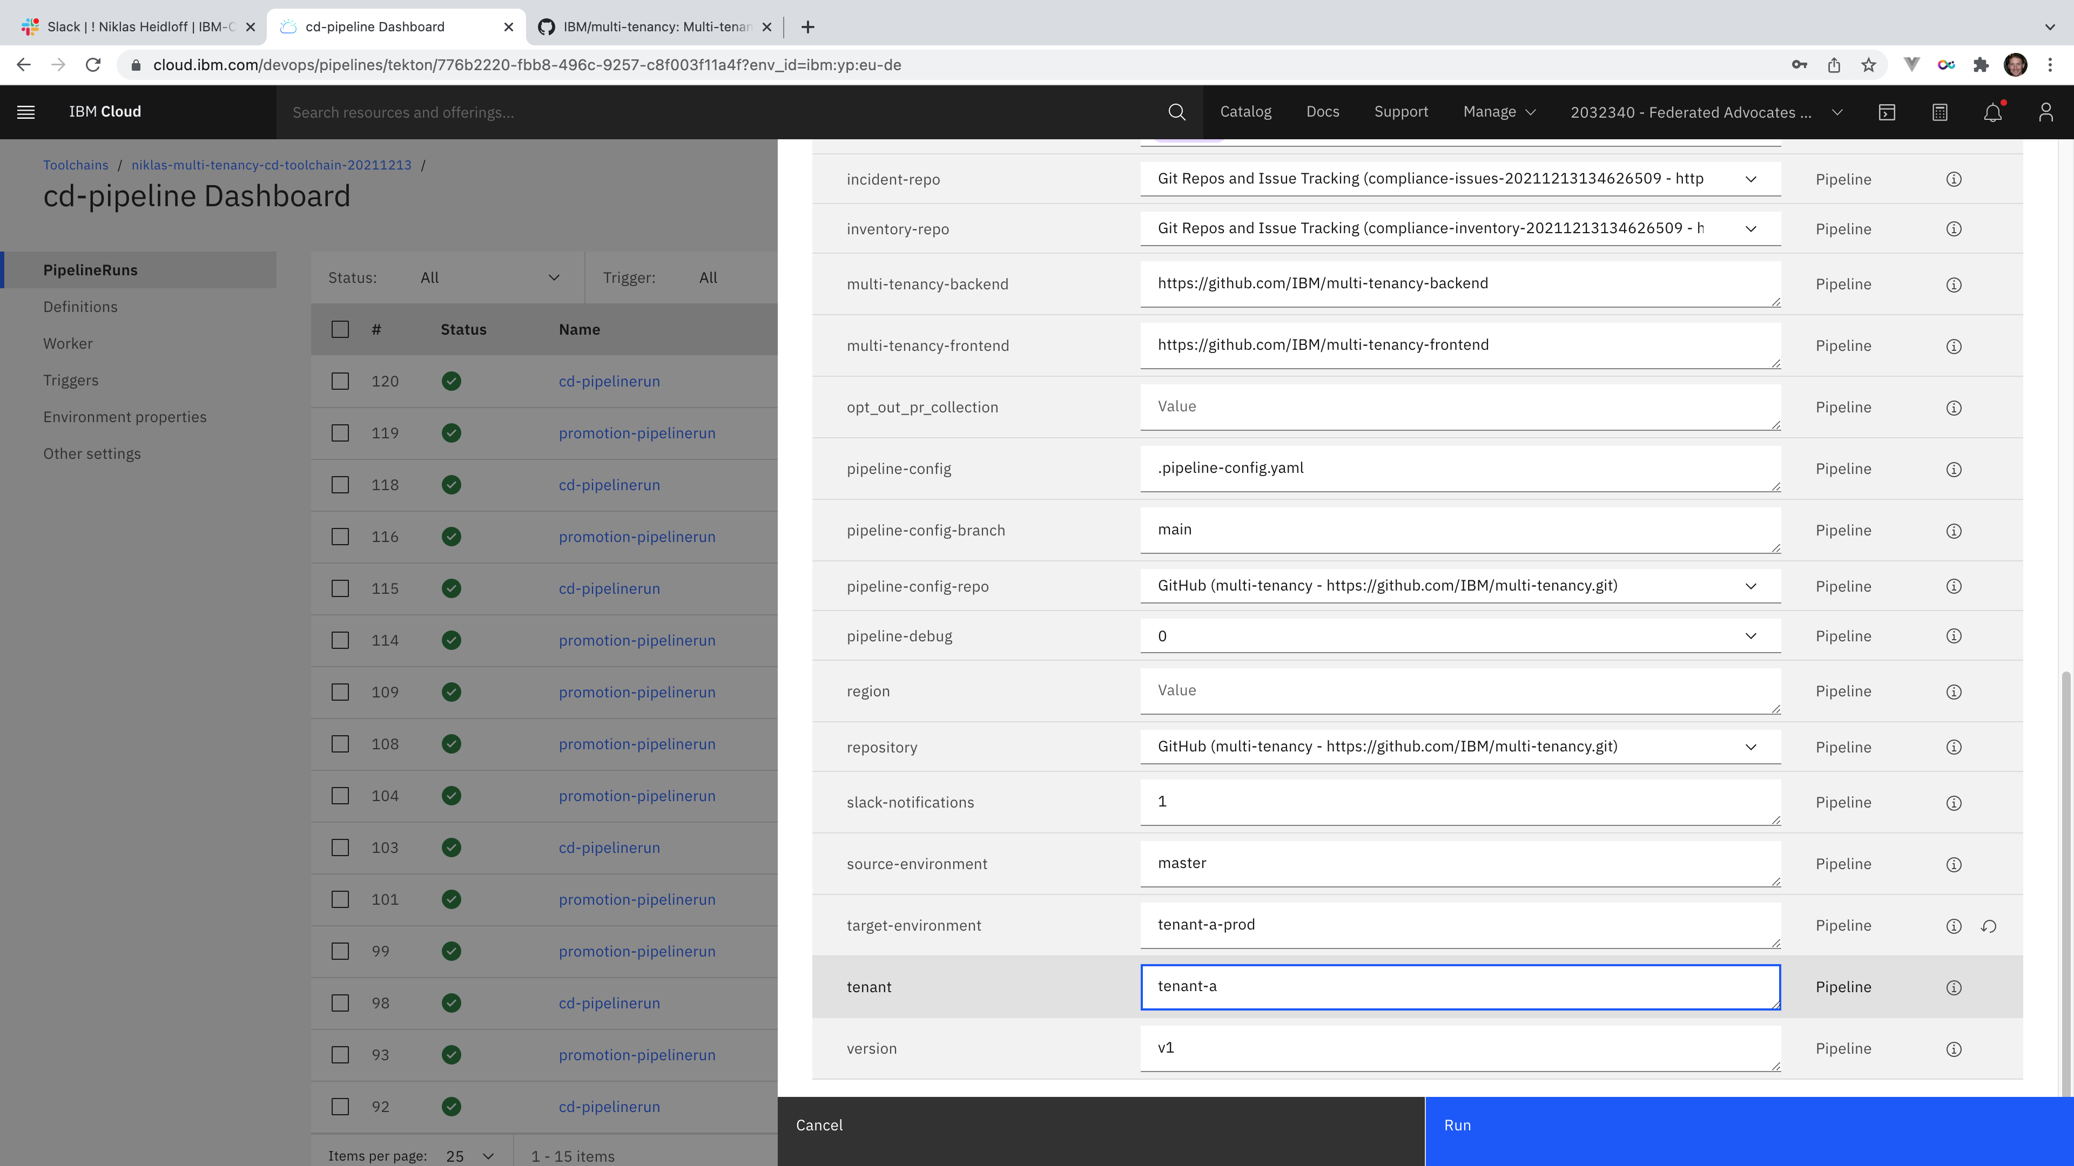Cancel the run pipeline dialog
This screenshot has width=2074, height=1166.
[819, 1125]
